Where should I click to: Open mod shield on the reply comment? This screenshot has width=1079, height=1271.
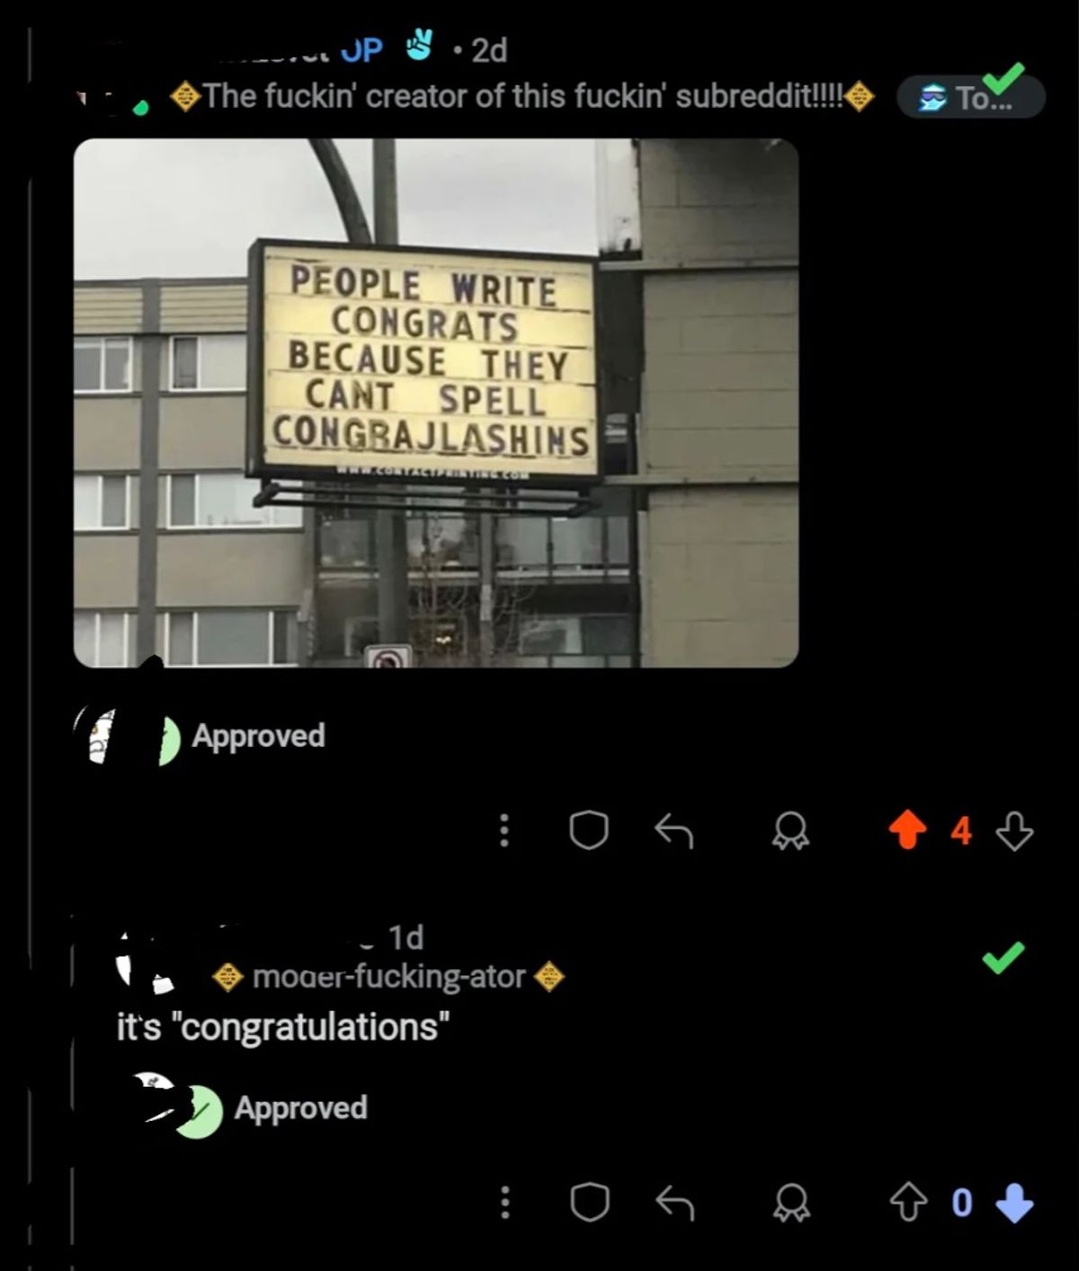coord(589,1203)
